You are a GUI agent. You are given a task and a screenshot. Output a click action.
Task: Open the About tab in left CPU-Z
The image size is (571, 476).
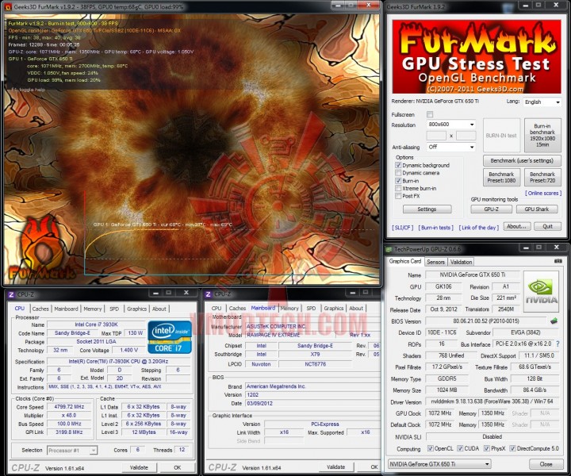159,309
